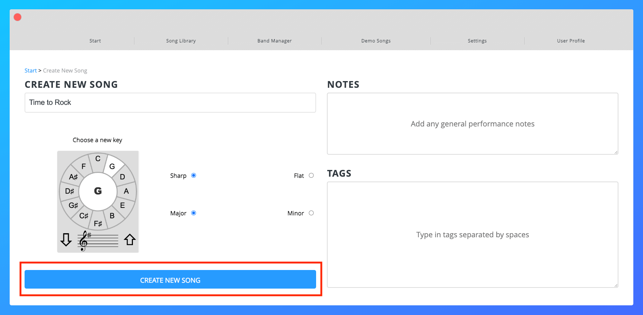Viewport: 643px width, 315px height.
Task: Select key C on the circle wheel
Action: [98, 159]
